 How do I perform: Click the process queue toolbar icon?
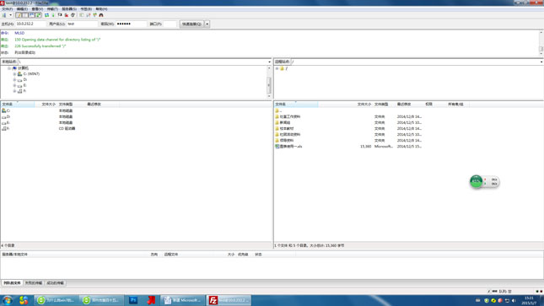53,15
